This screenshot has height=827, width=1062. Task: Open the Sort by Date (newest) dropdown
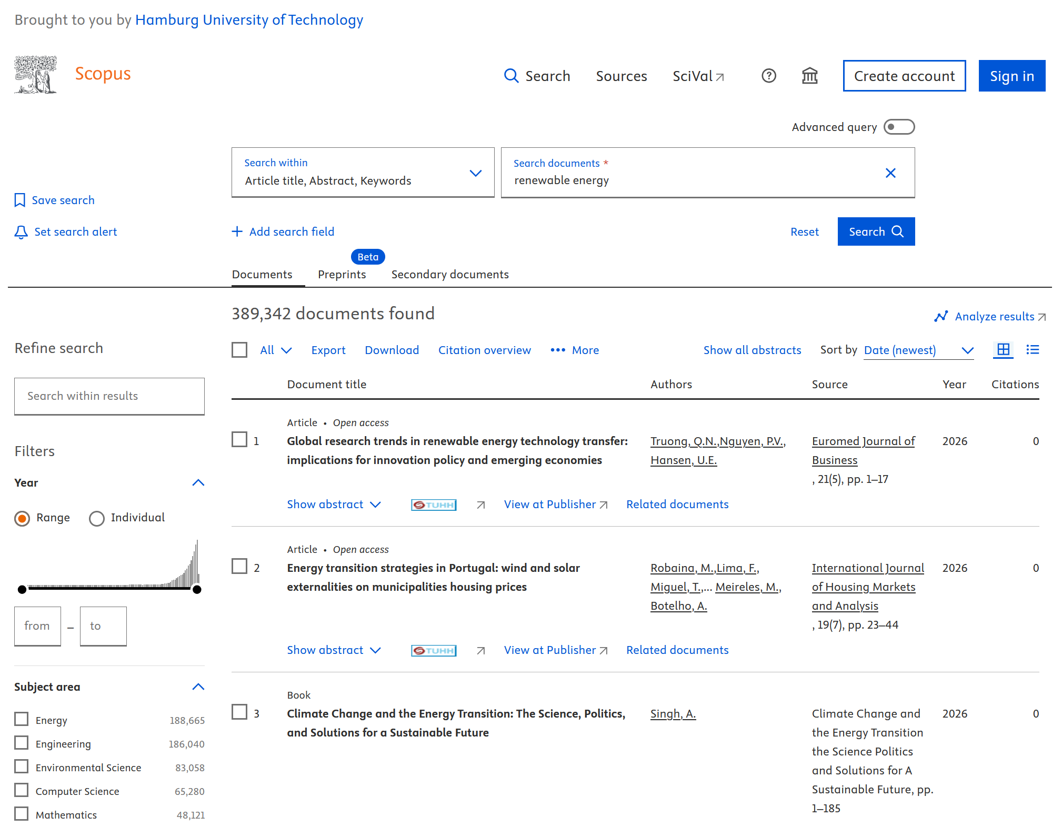point(918,350)
